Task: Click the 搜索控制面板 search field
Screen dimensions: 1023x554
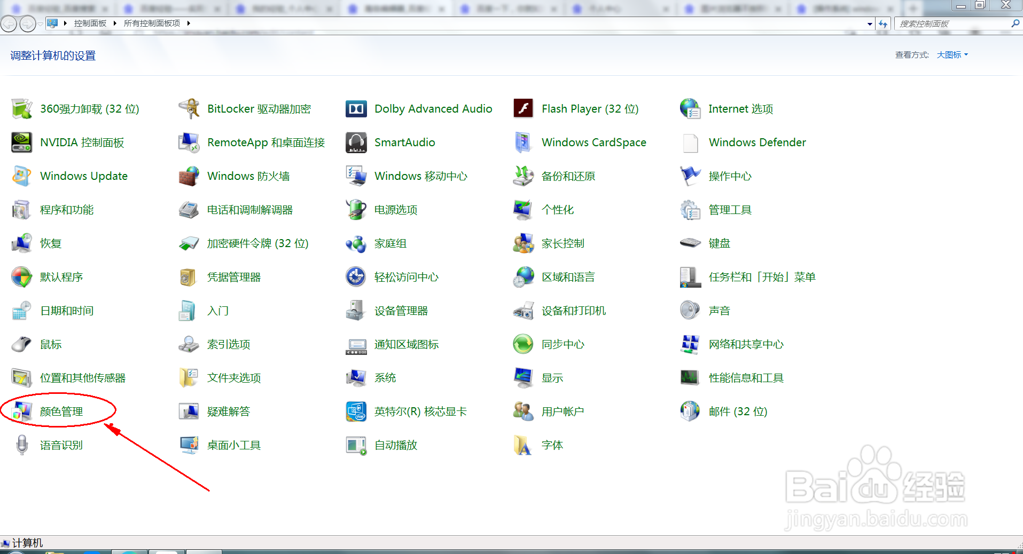Action: (x=954, y=24)
